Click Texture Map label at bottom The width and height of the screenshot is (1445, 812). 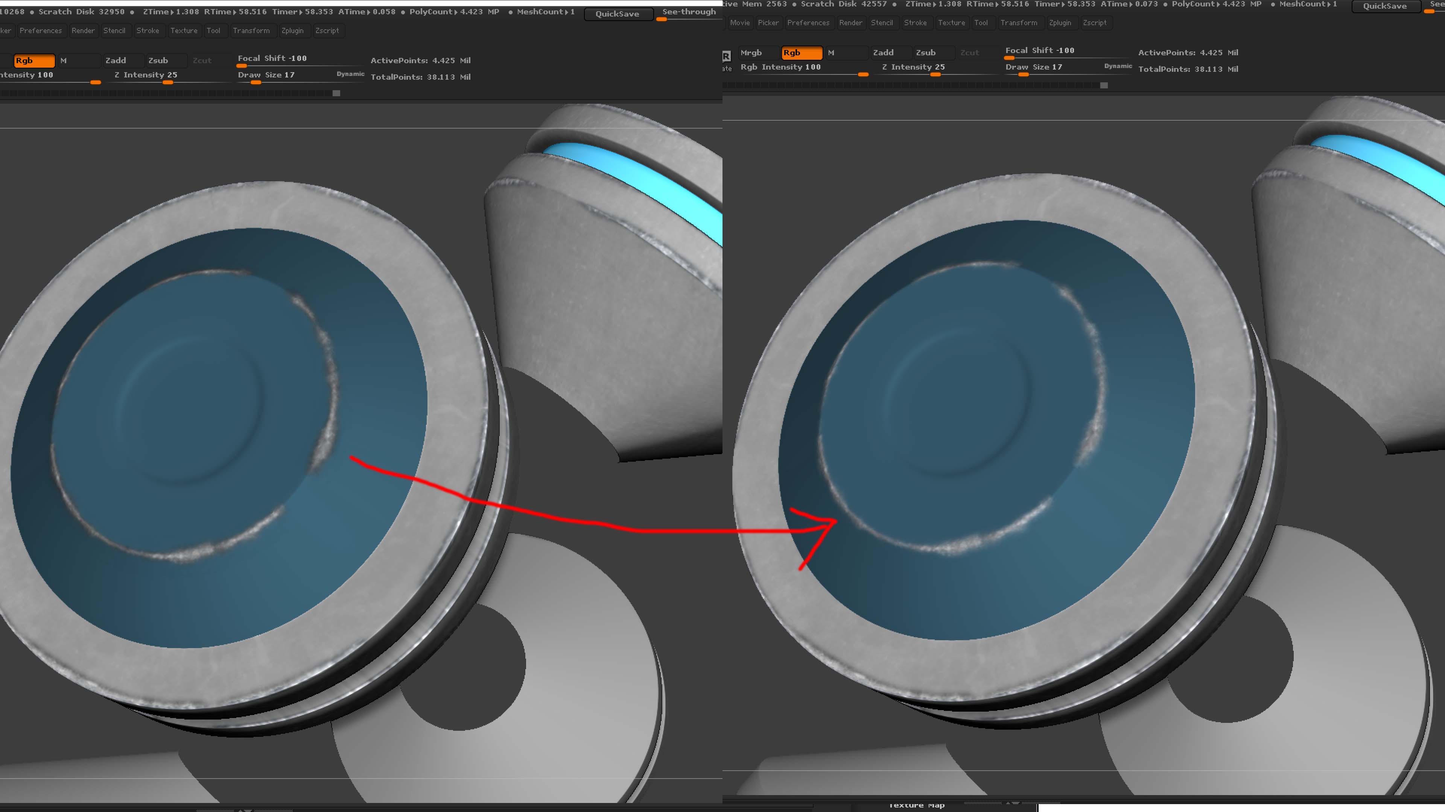tap(917, 805)
